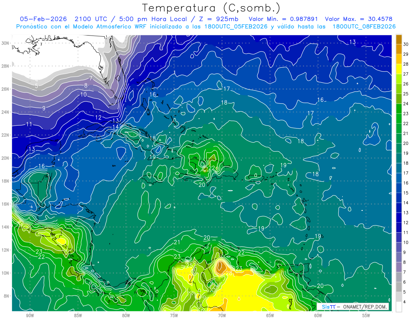
Task: Click the 14N latitude axis label
Action: point(5,227)
